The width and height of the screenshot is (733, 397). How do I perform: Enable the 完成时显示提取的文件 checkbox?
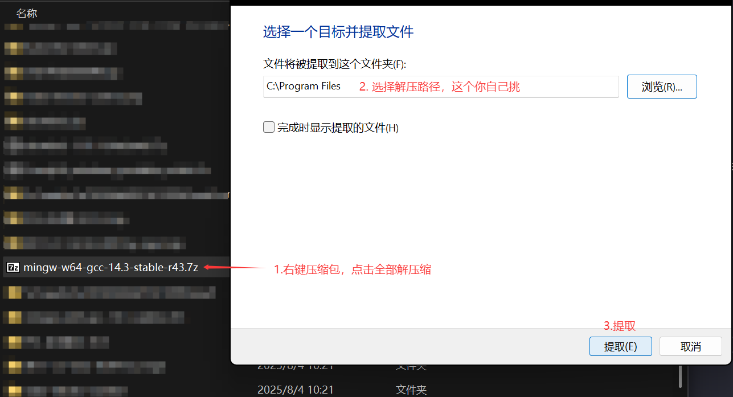tap(269, 128)
